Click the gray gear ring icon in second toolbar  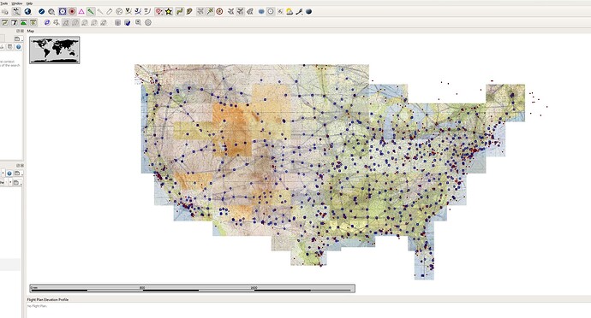tap(148, 22)
